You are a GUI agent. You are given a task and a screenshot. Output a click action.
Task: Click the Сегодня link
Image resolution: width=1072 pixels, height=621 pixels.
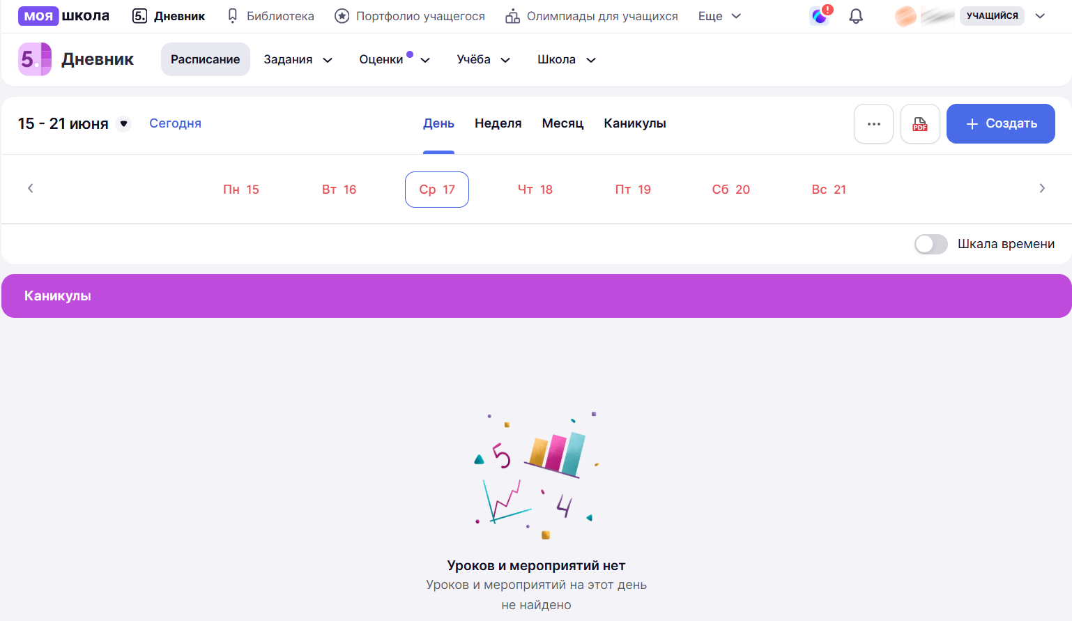[175, 123]
